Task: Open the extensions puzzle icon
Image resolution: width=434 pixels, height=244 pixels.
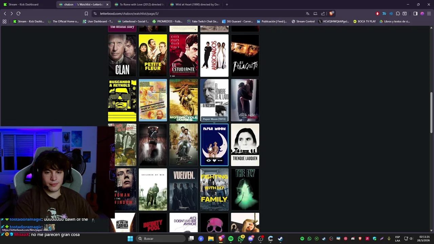Action: [398, 14]
